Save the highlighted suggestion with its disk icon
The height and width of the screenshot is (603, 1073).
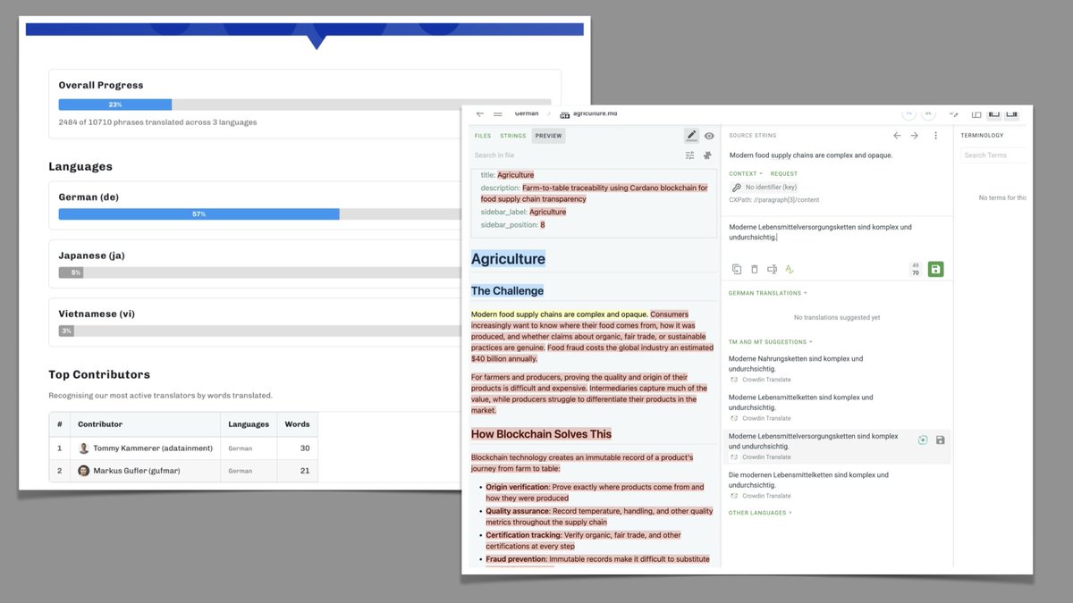point(940,440)
